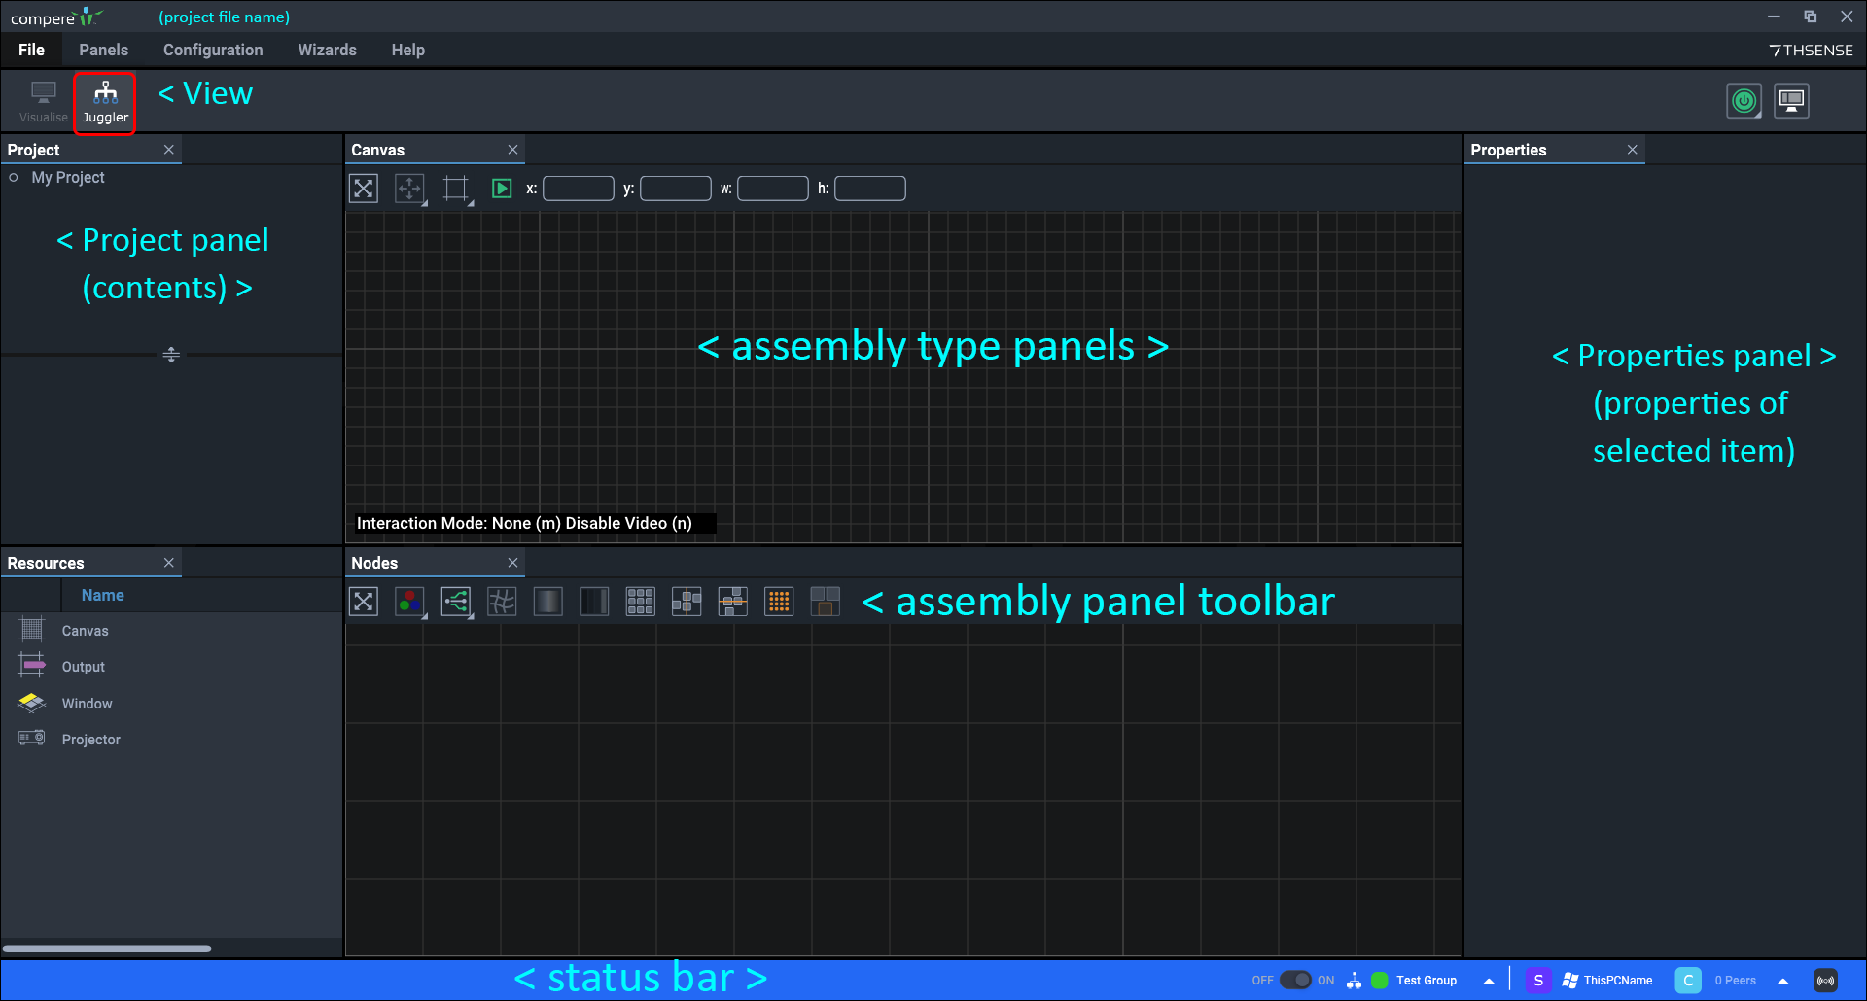This screenshot has height=1001, width=1867.
Task: Select the Canvas crop frame tool
Action: click(x=456, y=189)
